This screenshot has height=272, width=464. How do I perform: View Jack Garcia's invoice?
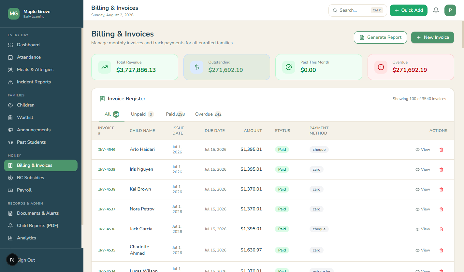(x=423, y=229)
